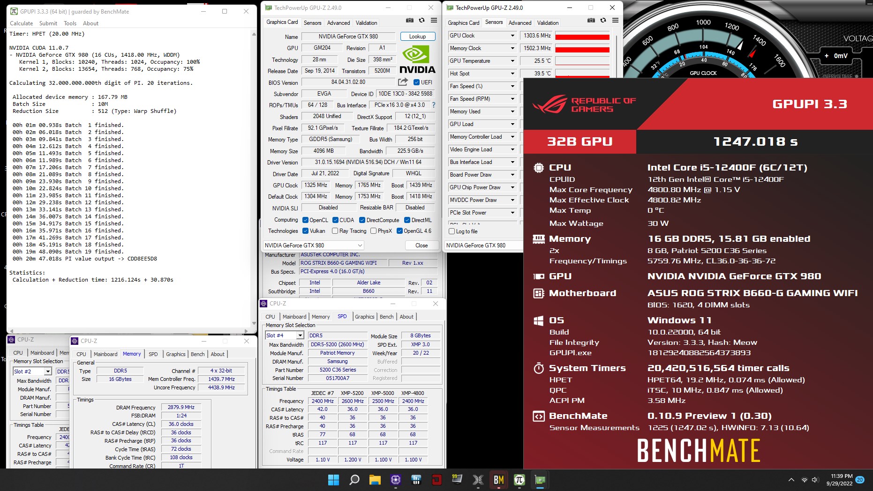Expand GPU Temperature sensor dropdown
Image resolution: width=873 pixels, height=491 pixels.
click(512, 61)
